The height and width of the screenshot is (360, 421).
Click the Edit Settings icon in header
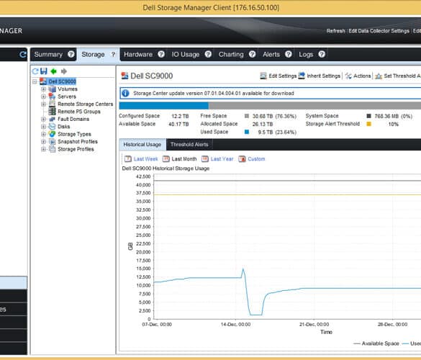click(x=263, y=76)
